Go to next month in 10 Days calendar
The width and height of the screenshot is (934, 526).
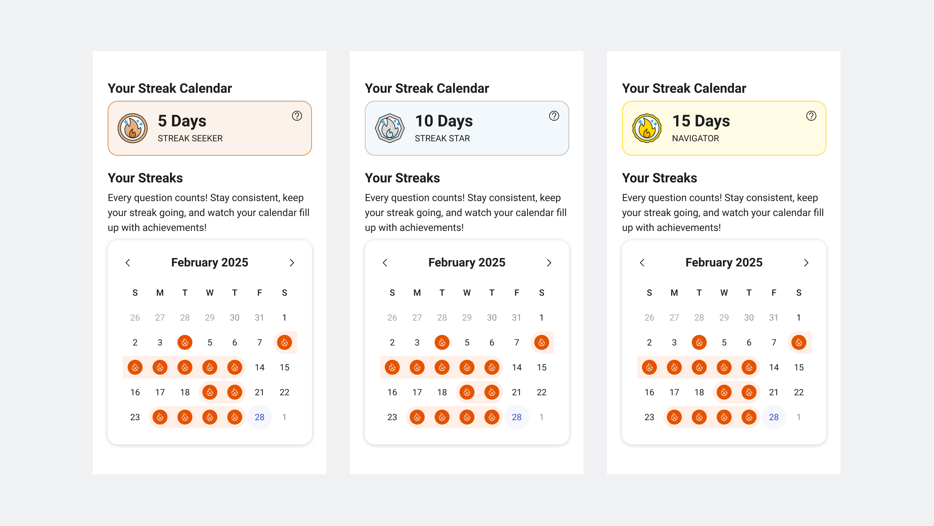[549, 263]
